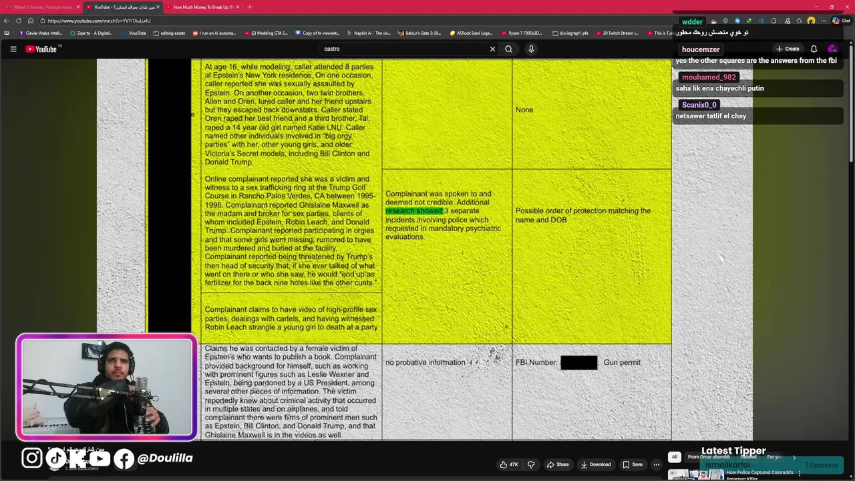Share the video

tap(558, 464)
